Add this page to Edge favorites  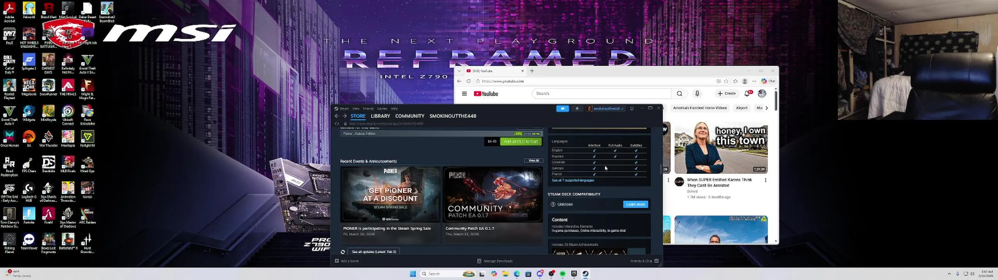[726, 81]
